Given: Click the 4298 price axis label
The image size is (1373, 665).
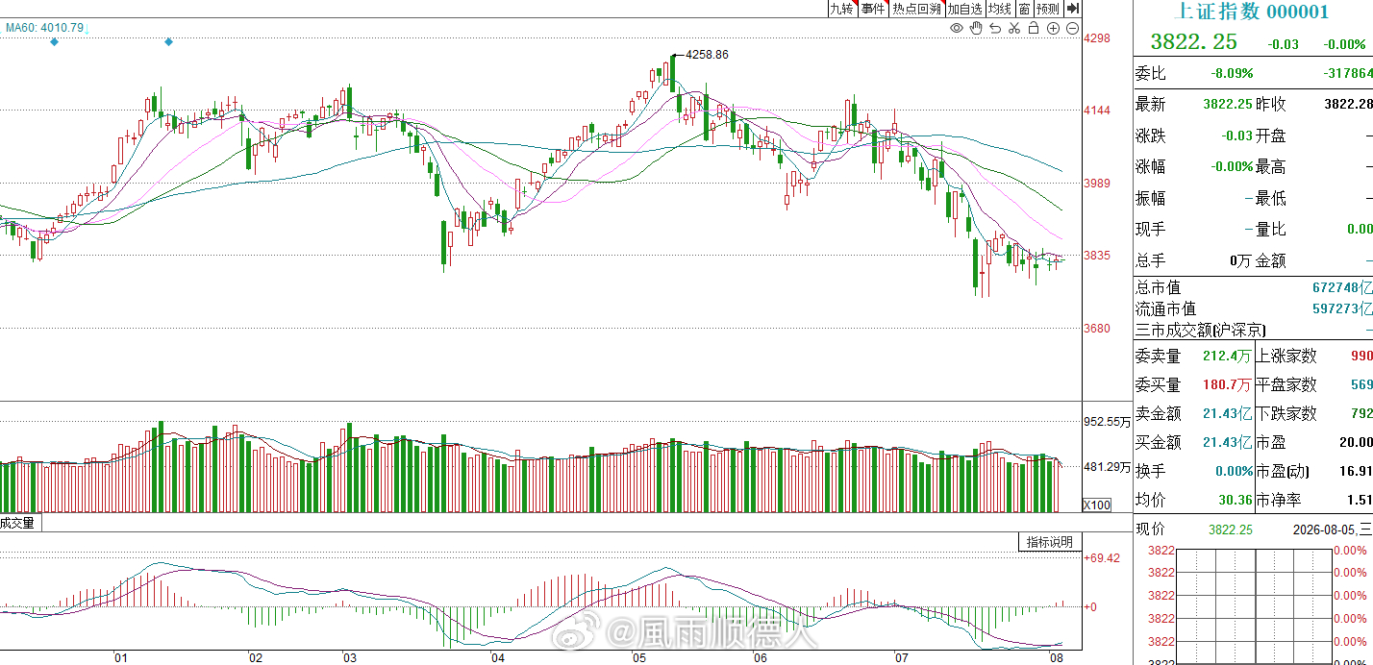Looking at the screenshot, I should 1097,38.
